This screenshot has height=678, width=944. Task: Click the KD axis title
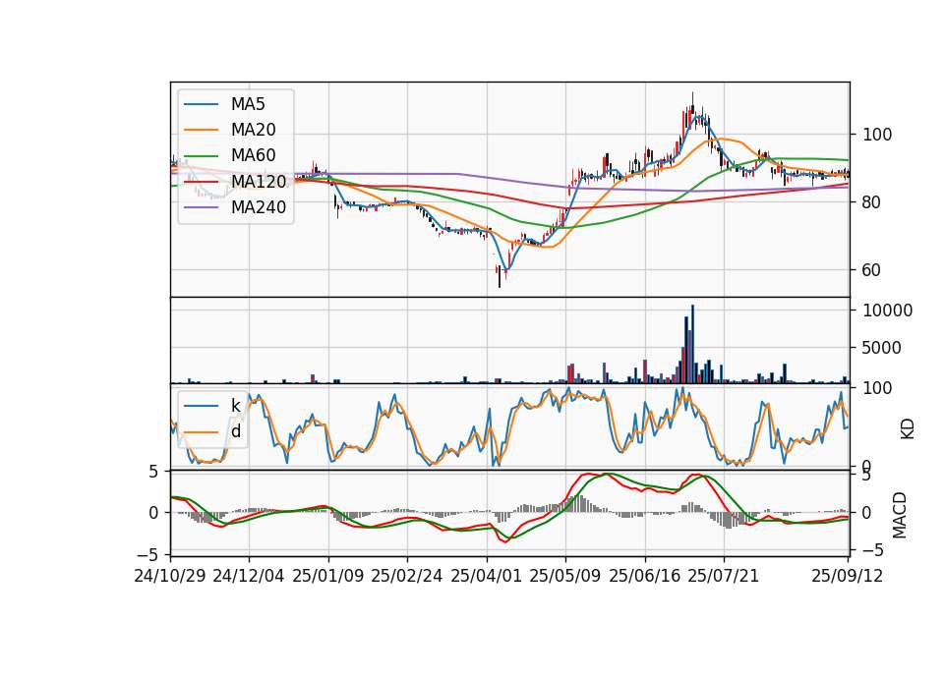pyautogui.click(x=908, y=429)
